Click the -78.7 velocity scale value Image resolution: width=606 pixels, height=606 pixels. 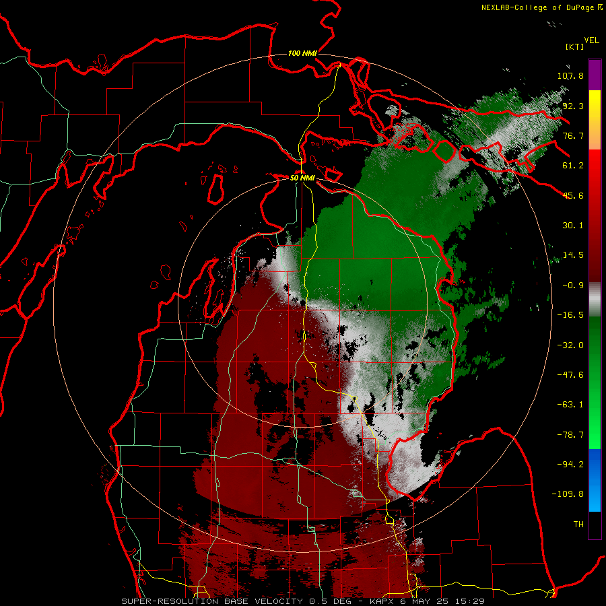570,435
